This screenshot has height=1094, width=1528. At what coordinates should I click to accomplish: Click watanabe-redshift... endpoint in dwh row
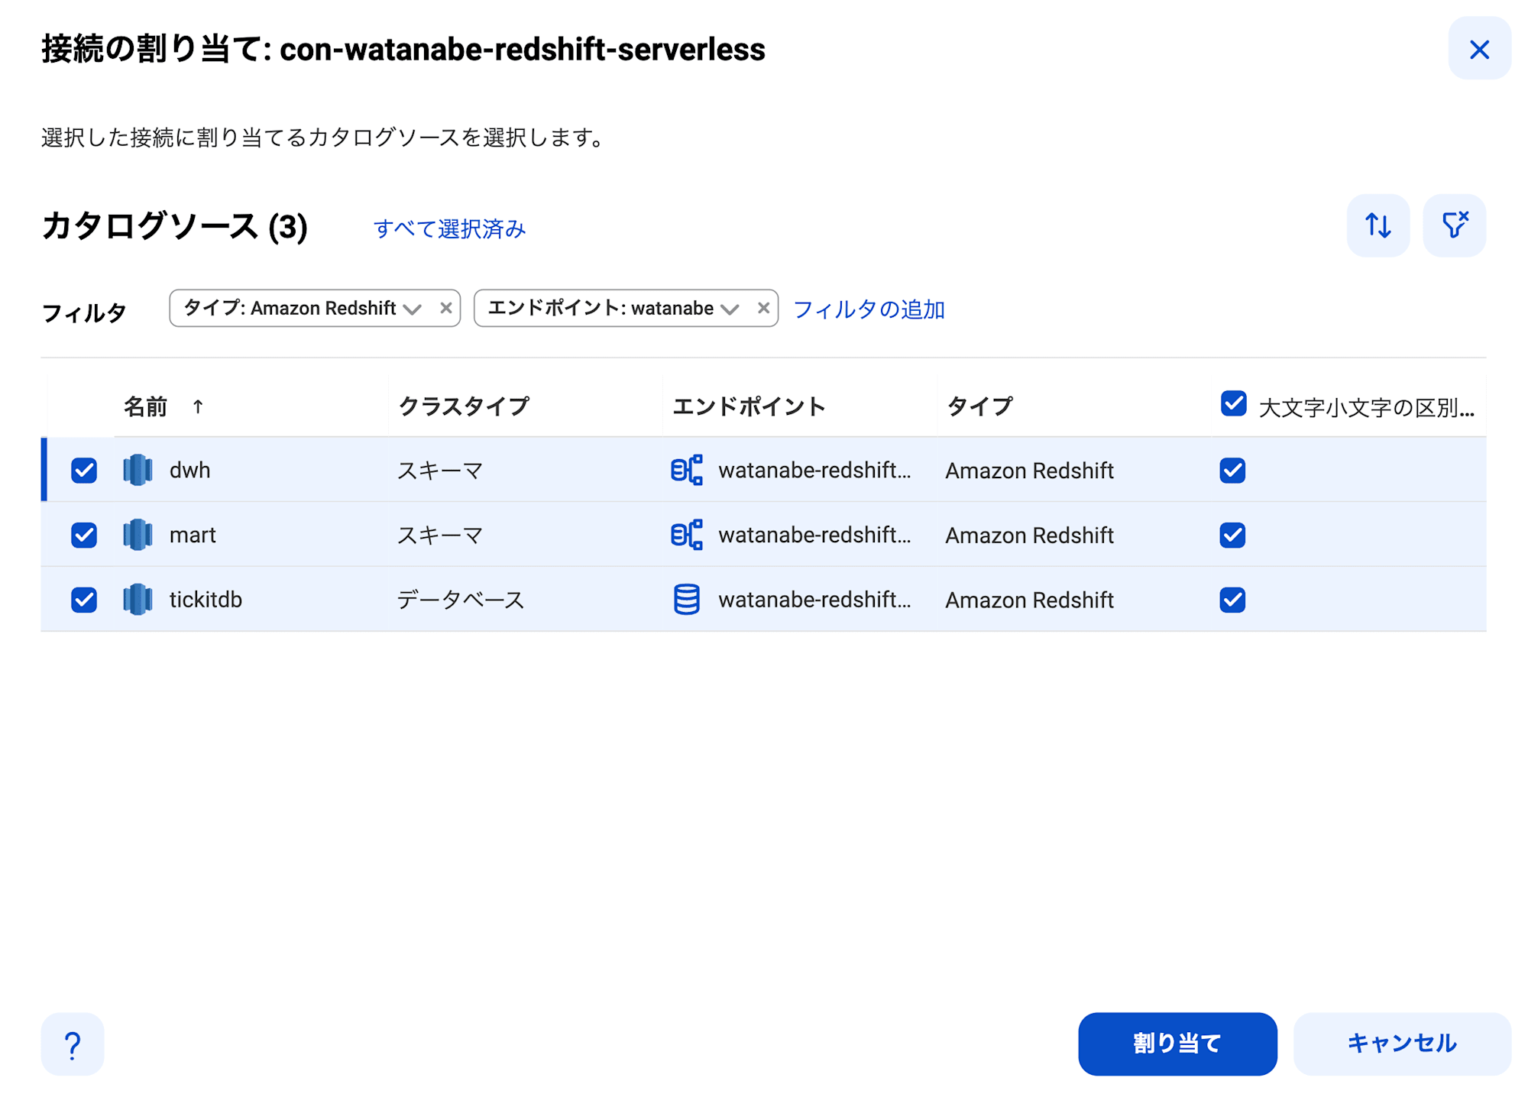pos(814,470)
